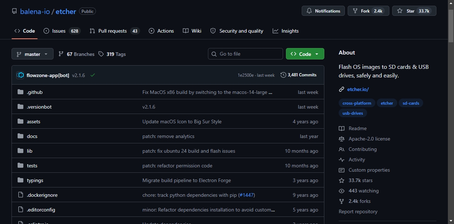Image resolution: width=454 pixels, height=224 pixels.
Task: Open the tests folder
Action: 32,166
